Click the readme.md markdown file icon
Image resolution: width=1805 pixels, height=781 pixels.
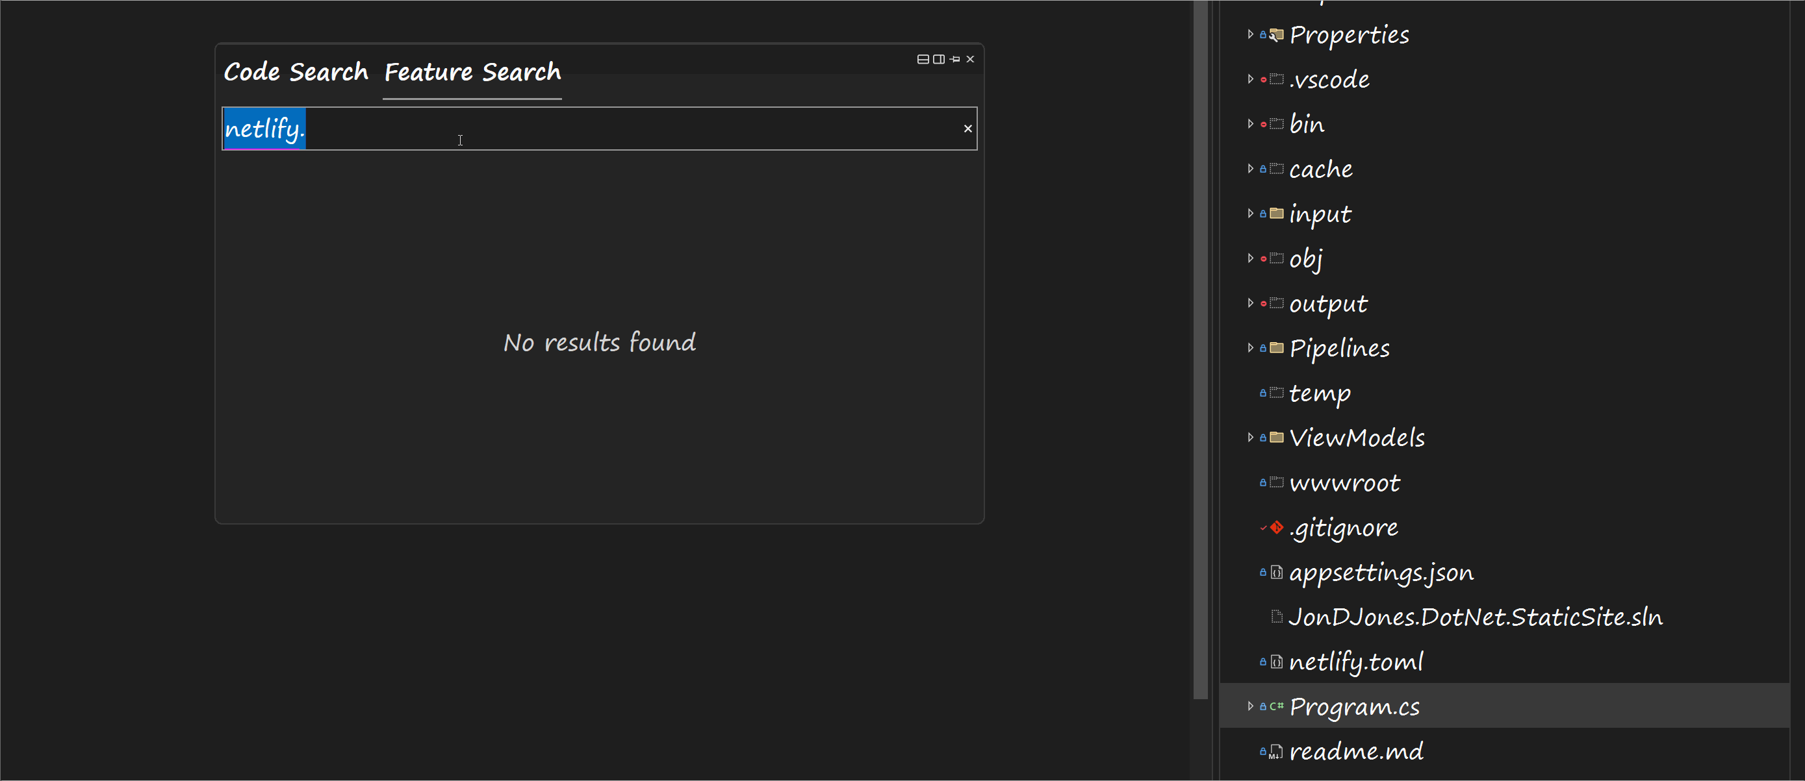[x=1277, y=752]
